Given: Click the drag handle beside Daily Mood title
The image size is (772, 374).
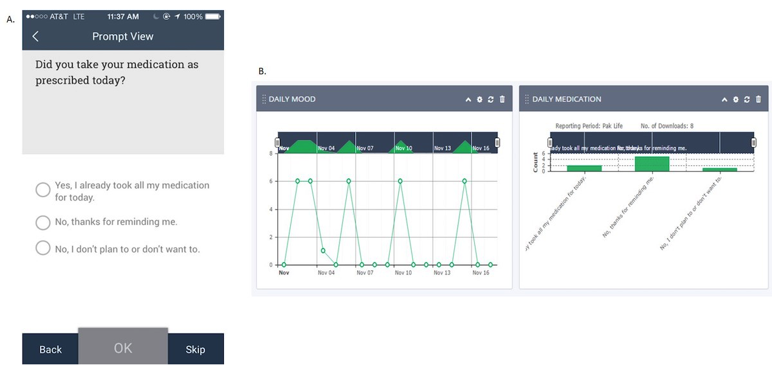Looking at the screenshot, I should point(264,100).
